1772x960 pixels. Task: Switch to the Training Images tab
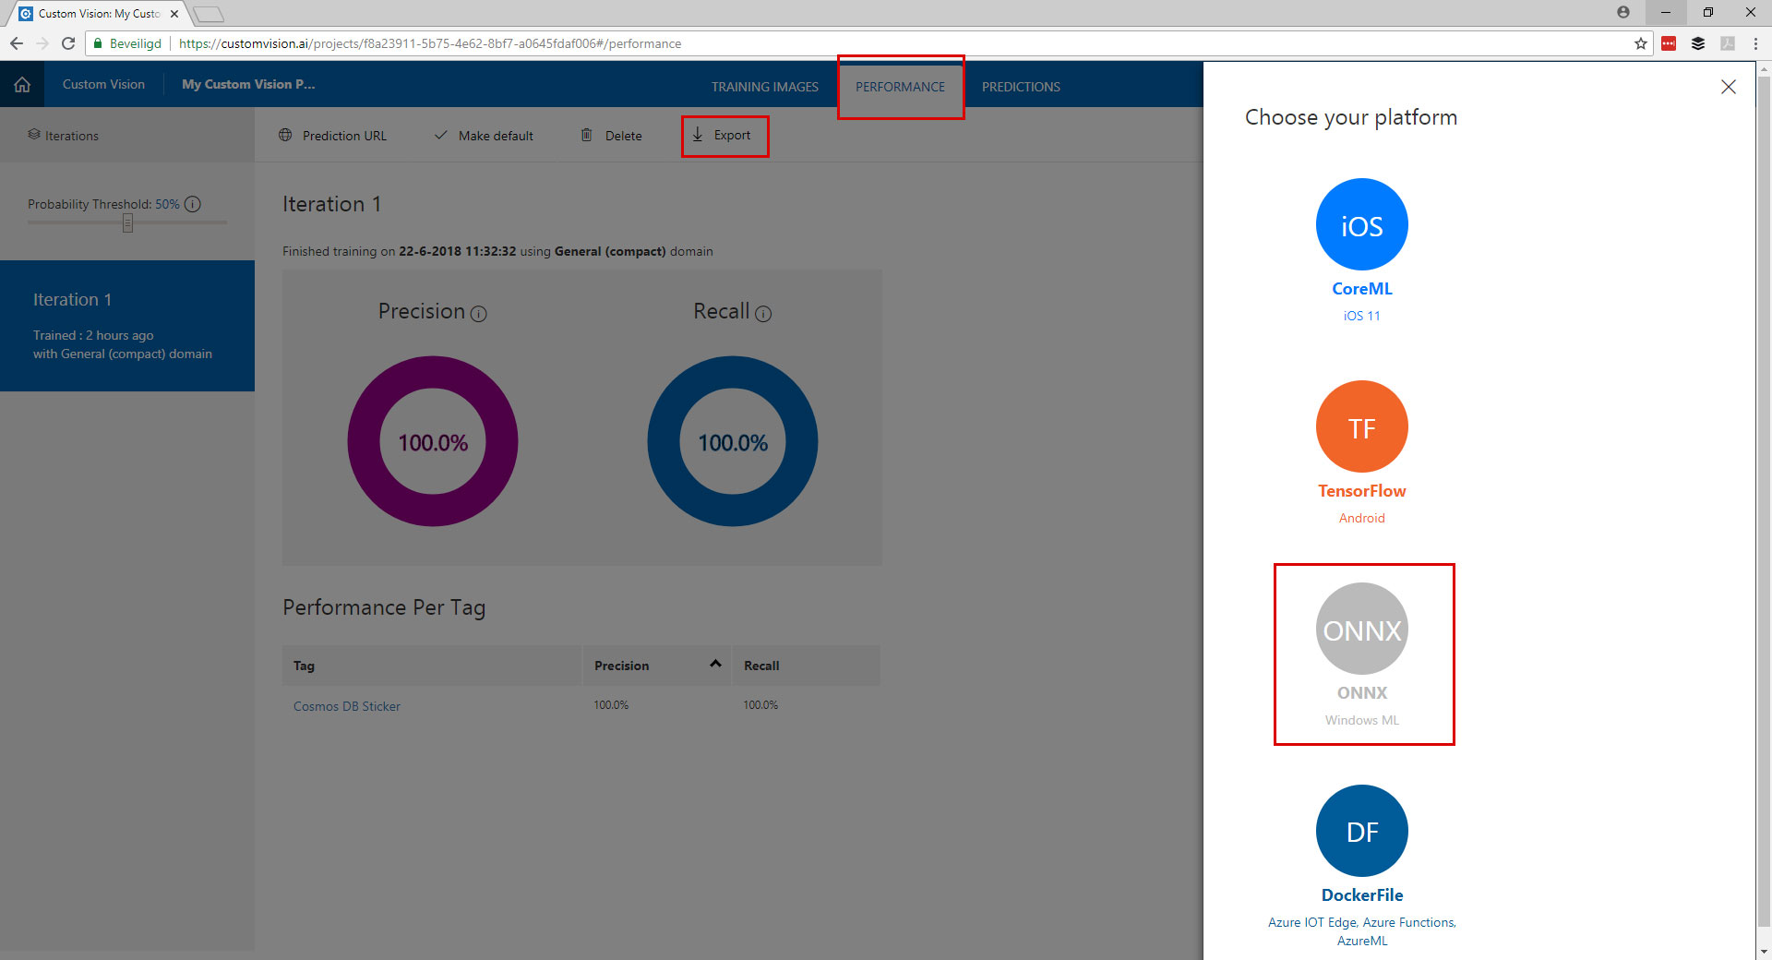[x=765, y=87]
